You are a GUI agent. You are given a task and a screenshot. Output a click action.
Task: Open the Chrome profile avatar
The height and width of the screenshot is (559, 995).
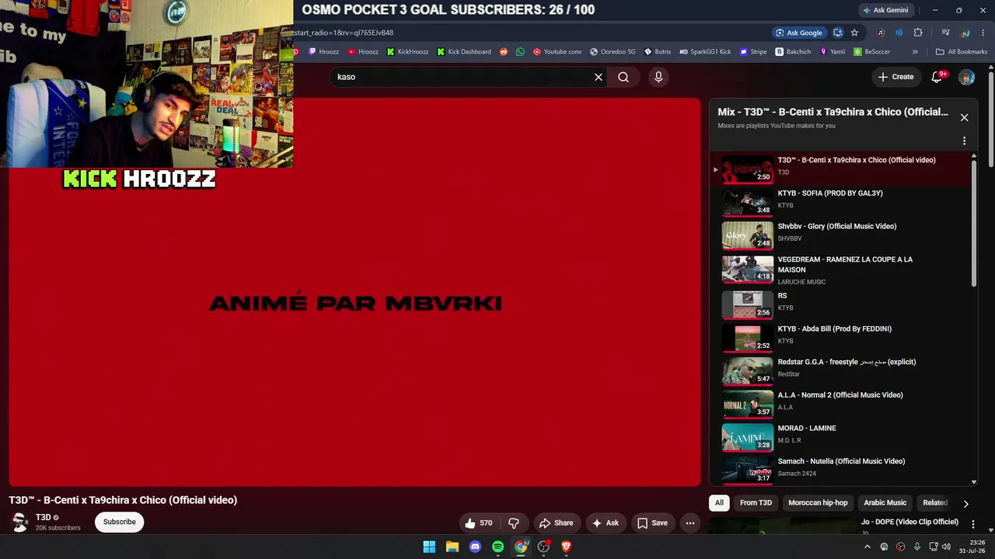965,33
